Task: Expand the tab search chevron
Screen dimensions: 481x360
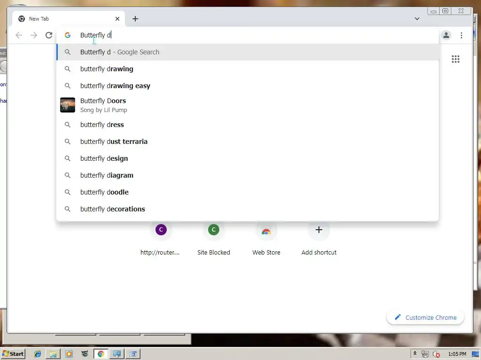Action: [x=417, y=19]
